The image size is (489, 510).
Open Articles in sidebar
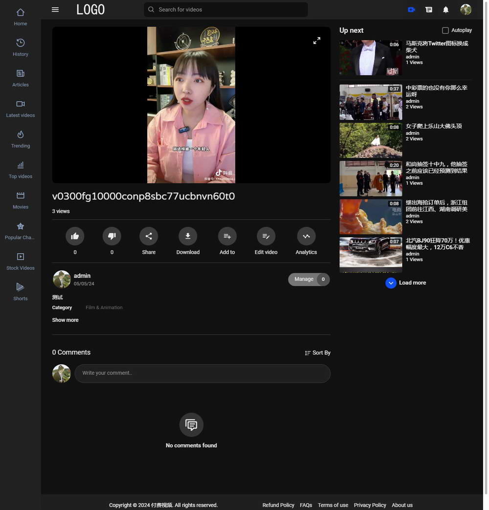click(x=21, y=78)
